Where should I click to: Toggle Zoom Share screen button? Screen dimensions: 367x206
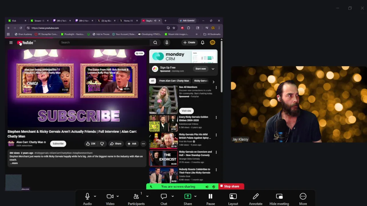coord(188,199)
